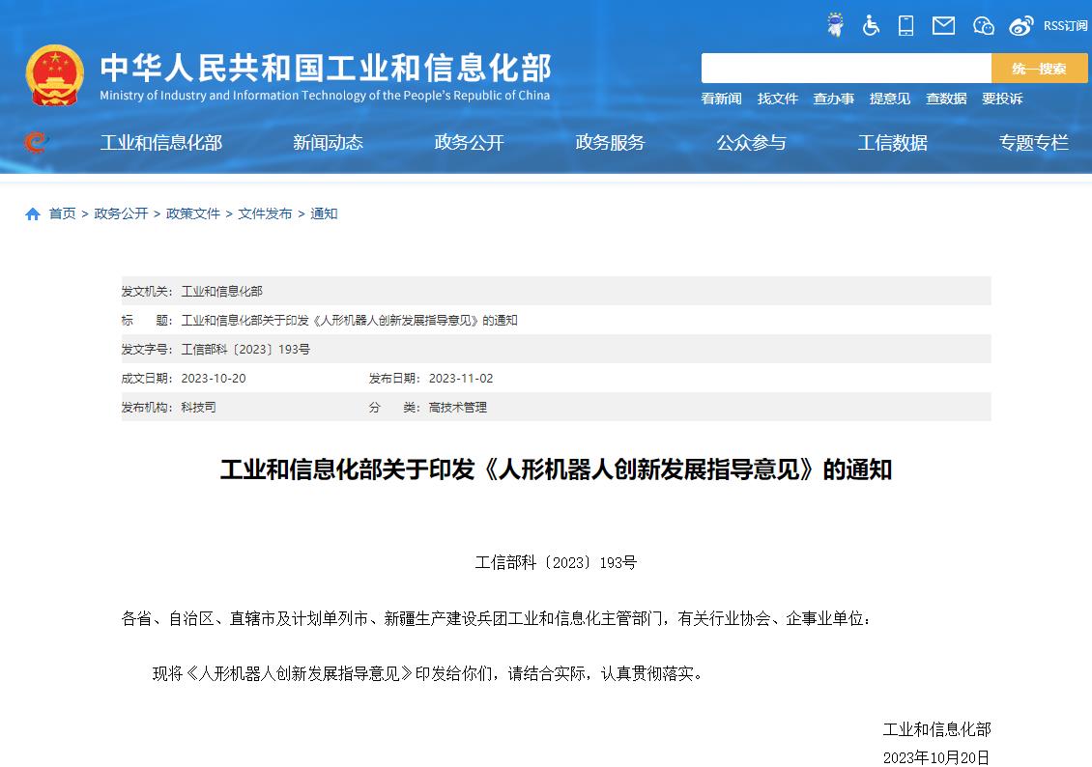
Task: Click the 发布机构 value 科技司
Action: coord(198,407)
